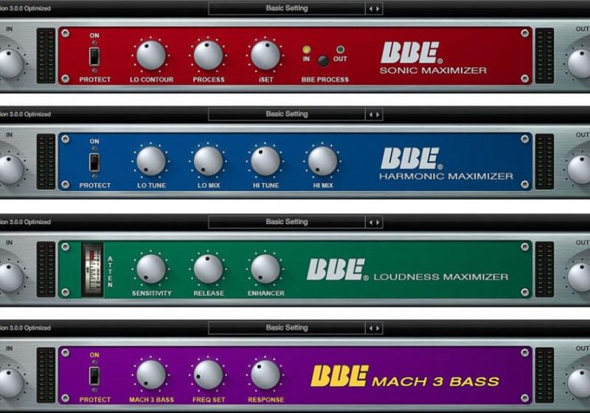Toggle the Sonic Maximizer PROTECT switch

94,57
